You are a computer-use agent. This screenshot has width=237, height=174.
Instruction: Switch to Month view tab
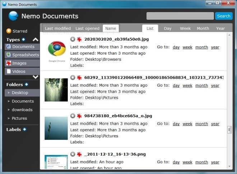point(203,28)
